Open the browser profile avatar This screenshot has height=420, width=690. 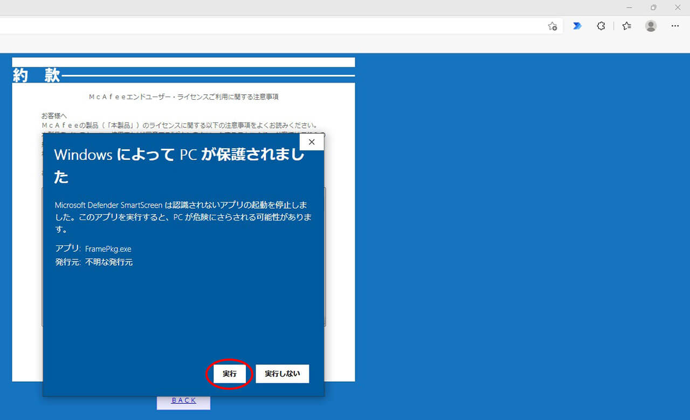click(651, 26)
